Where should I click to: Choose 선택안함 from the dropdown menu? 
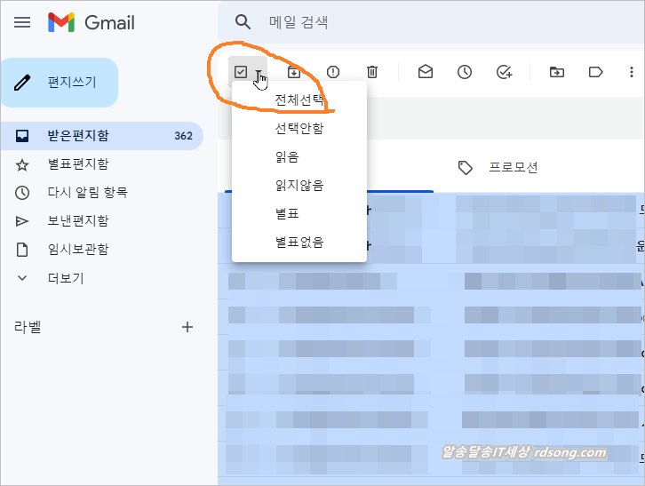[299, 129]
